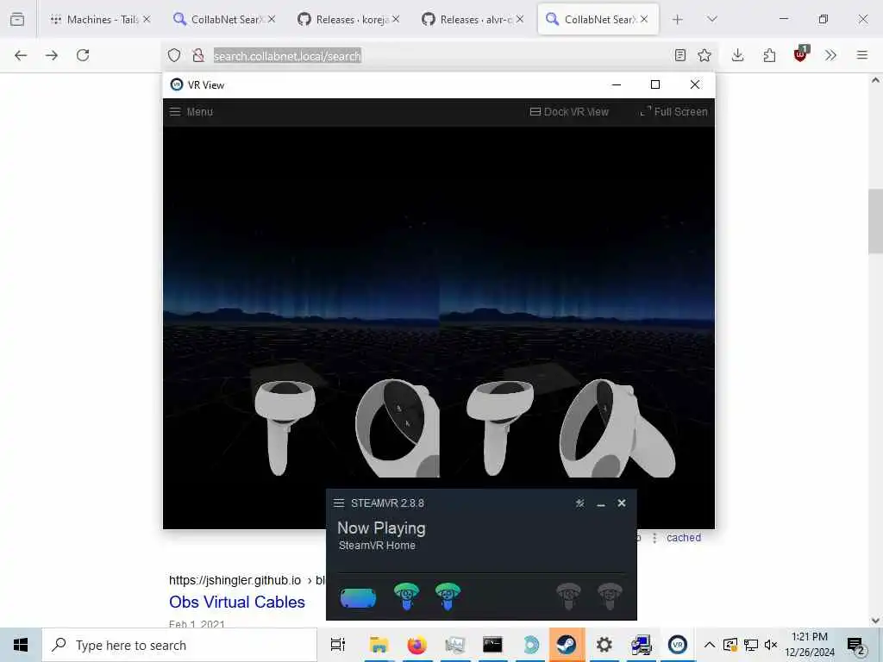Open a new browser tab
This screenshot has height=662, width=883.
tap(678, 20)
